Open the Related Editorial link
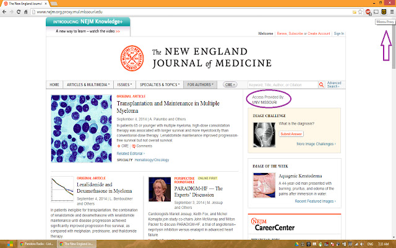Viewport: 396px width, 248px height. pos(131,153)
